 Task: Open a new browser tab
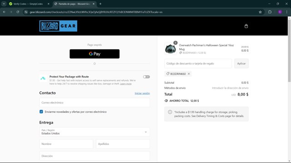point(100,4)
